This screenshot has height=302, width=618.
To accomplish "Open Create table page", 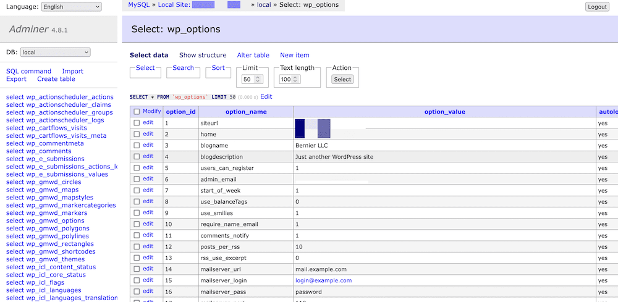I will point(56,79).
